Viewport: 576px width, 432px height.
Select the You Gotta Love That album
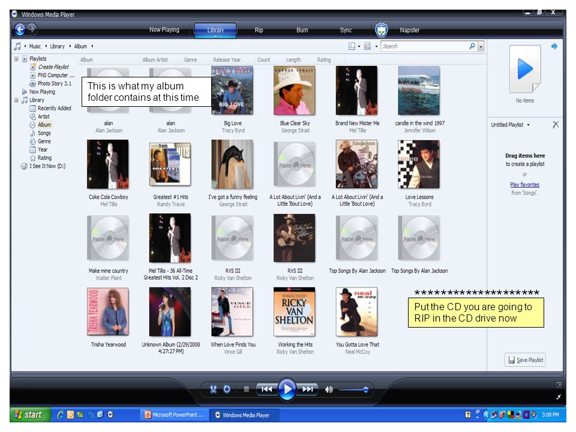356,312
